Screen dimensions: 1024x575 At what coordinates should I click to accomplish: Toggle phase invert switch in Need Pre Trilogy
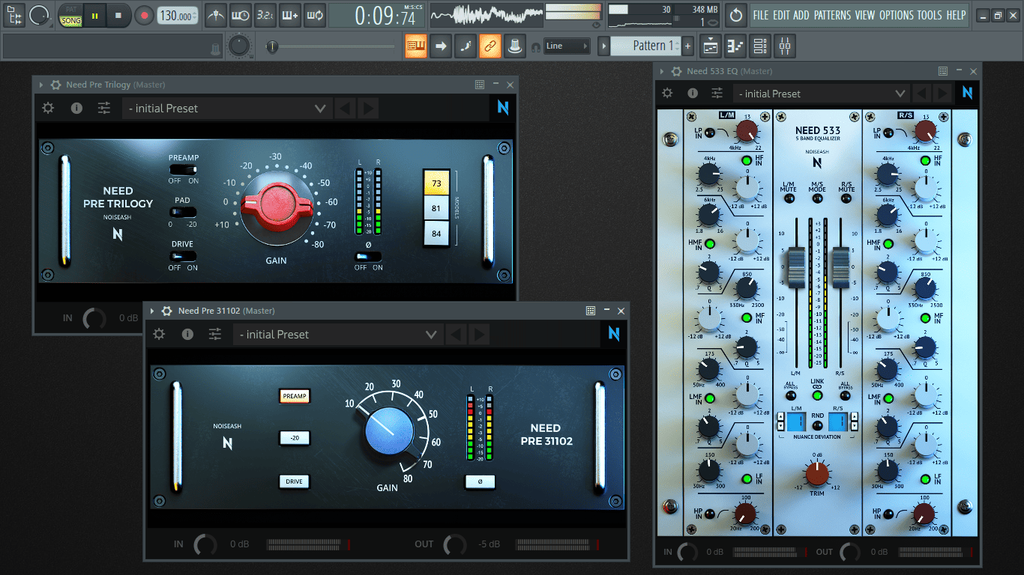pos(368,257)
